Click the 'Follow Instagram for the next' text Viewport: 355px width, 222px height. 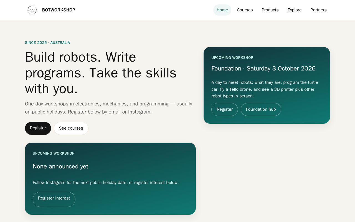[x=106, y=183]
